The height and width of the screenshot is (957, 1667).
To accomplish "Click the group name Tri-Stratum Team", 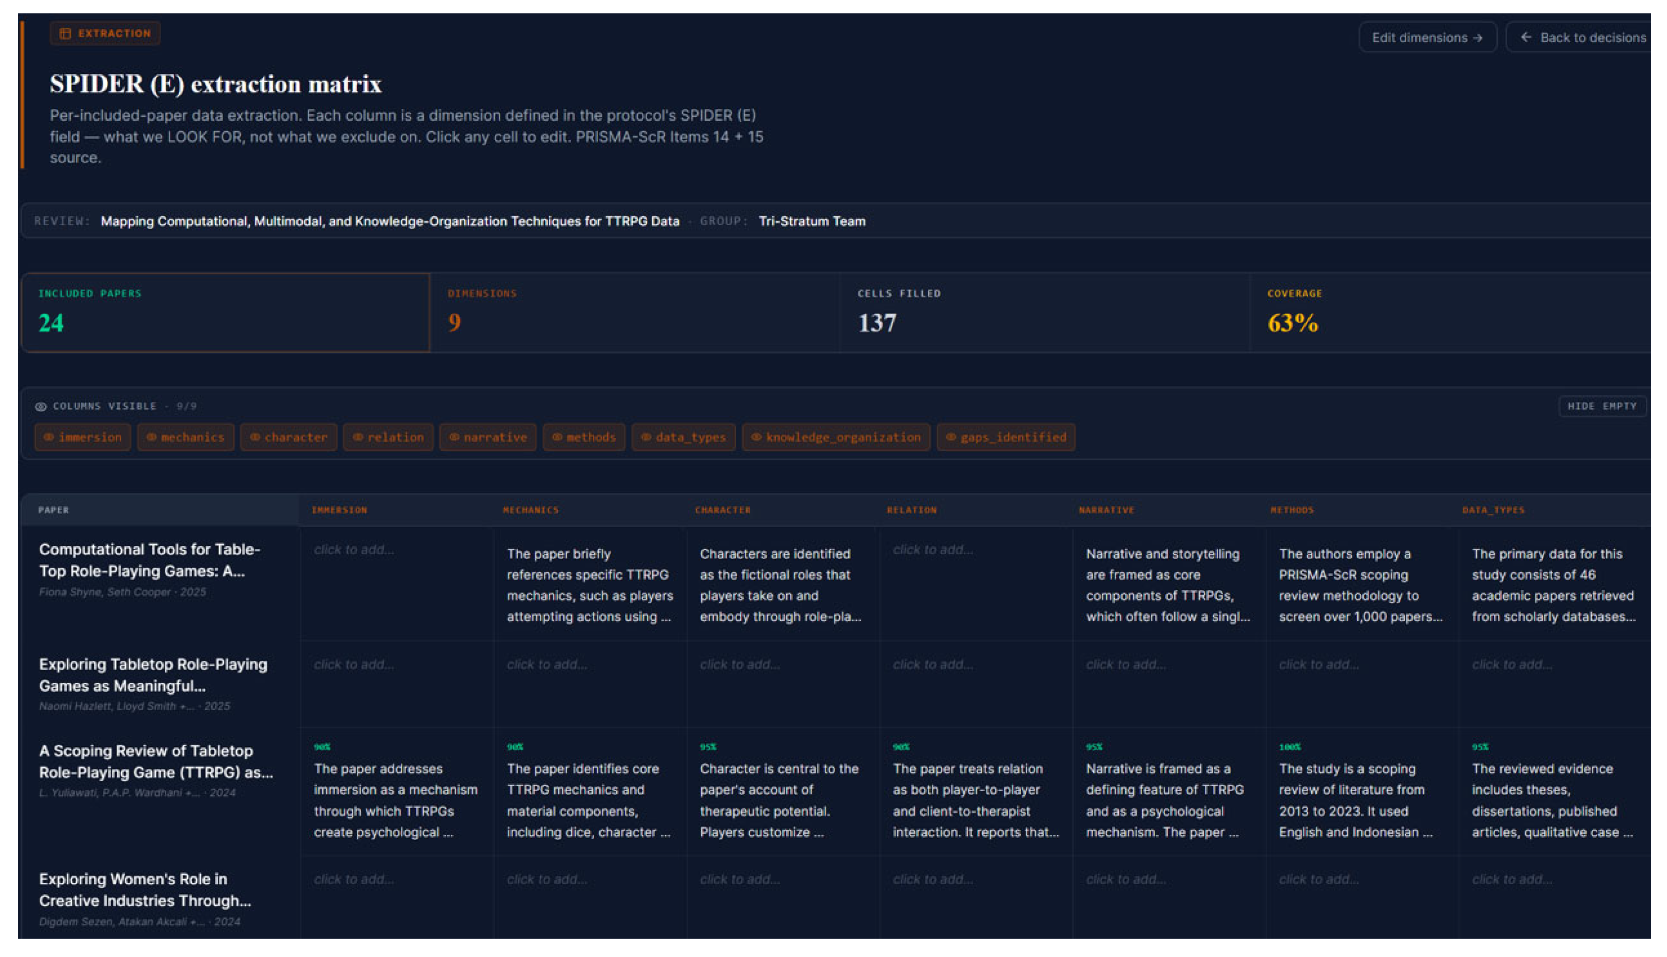I will (812, 222).
